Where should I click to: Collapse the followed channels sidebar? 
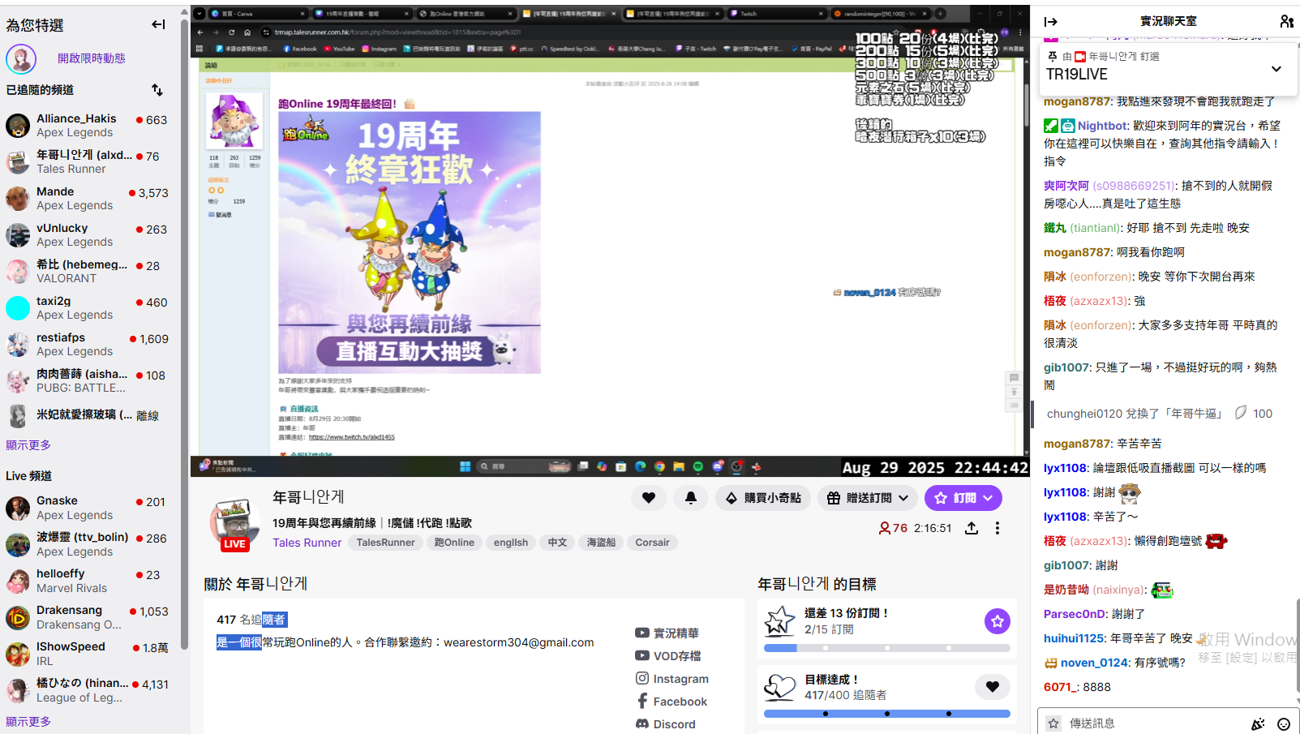(x=158, y=24)
